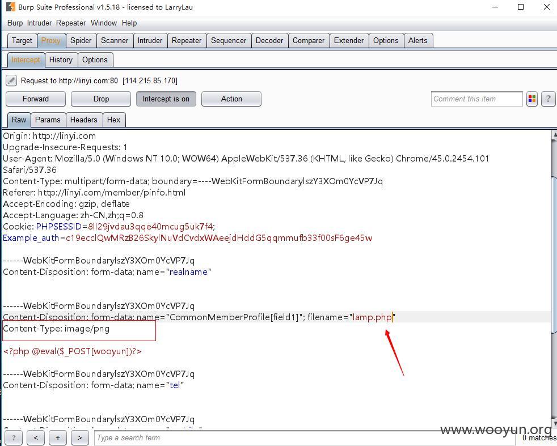
Task: Switch to the Scanner tab
Action: click(x=115, y=40)
